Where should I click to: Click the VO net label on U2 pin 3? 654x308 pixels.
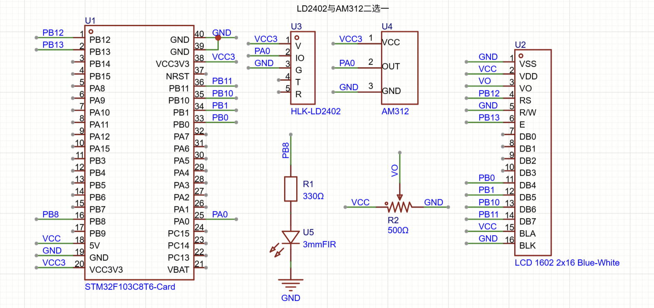(x=485, y=81)
